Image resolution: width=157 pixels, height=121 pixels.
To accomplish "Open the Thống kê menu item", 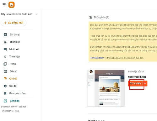I will [15, 42].
